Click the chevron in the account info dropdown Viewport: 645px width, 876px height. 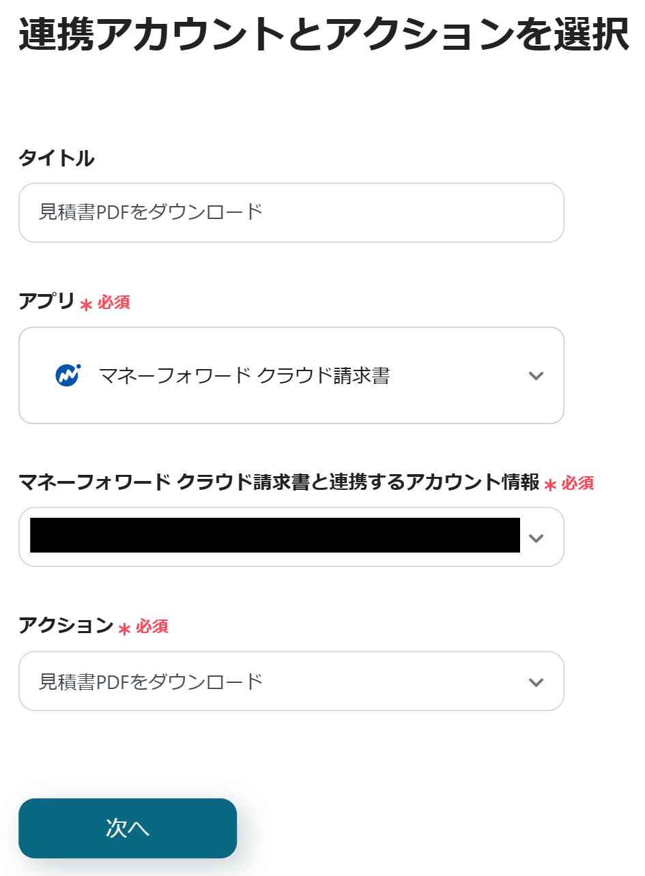536,538
